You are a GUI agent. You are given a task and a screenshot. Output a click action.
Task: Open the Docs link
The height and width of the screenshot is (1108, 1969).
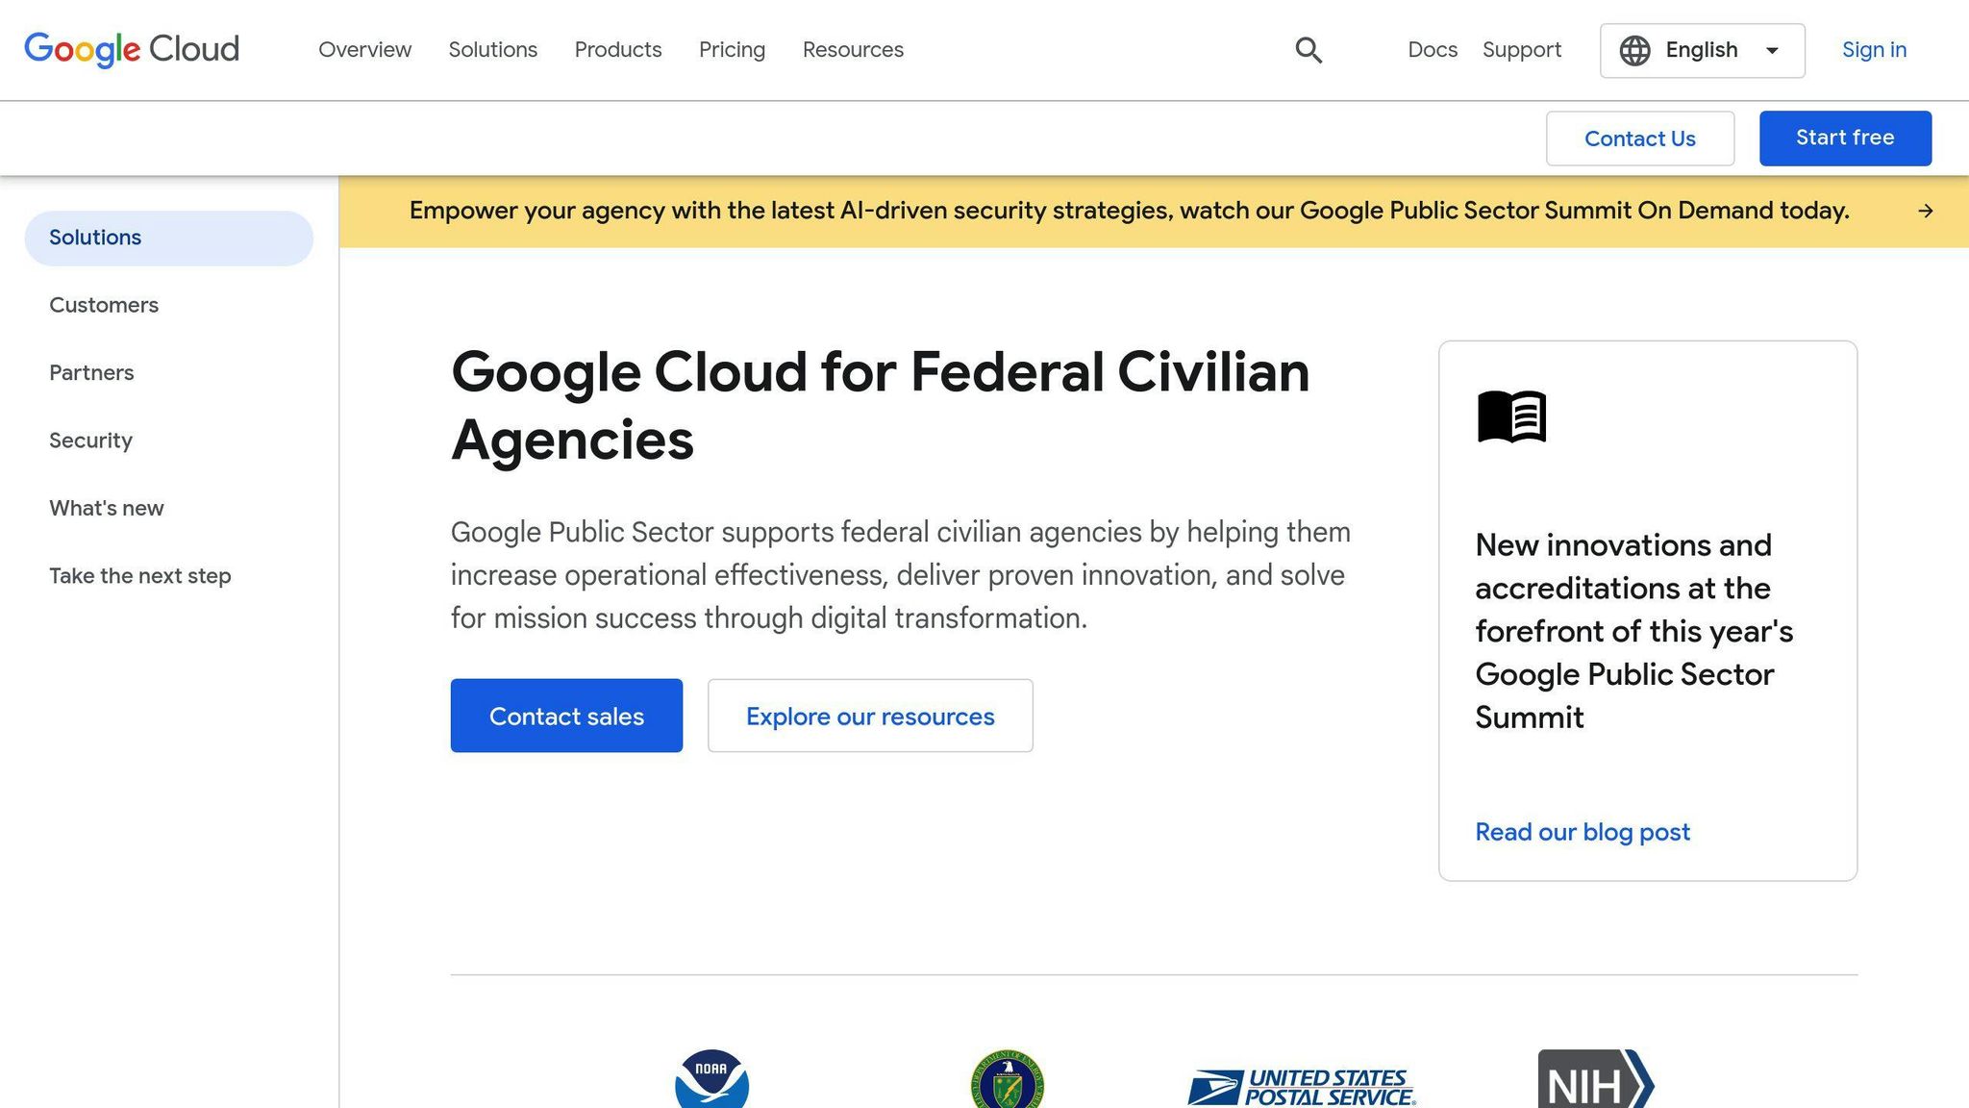point(1433,50)
